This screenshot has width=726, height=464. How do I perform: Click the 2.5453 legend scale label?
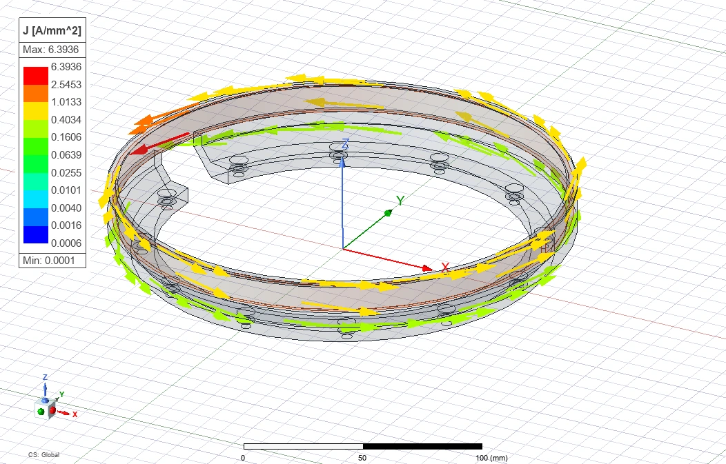click(x=66, y=85)
